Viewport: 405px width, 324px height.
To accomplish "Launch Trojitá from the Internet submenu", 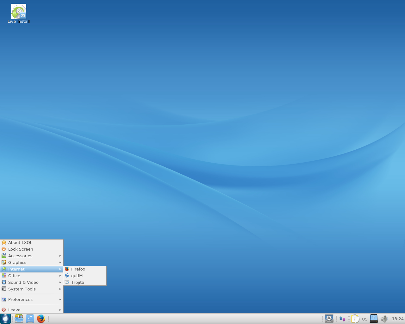I will pos(85,282).
